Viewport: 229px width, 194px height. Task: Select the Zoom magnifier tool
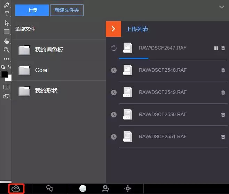pos(7,50)
